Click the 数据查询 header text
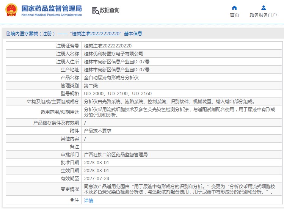 110,10
